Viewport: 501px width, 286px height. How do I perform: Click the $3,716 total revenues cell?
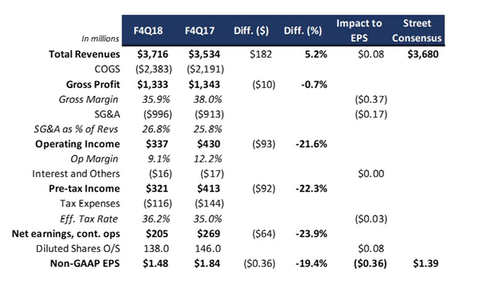153,54
